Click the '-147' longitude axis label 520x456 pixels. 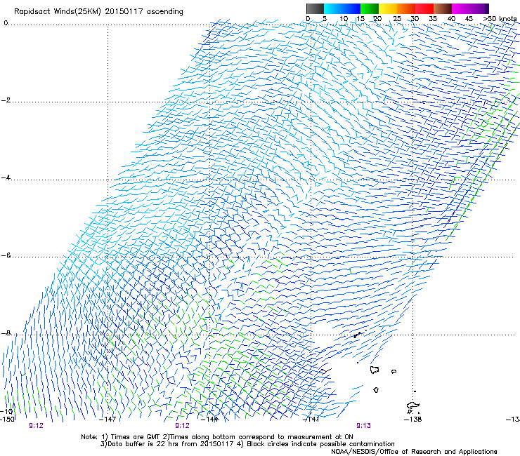(x=108, y=420)
